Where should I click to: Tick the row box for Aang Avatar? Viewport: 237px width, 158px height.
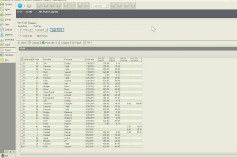(x=22, y=138)
